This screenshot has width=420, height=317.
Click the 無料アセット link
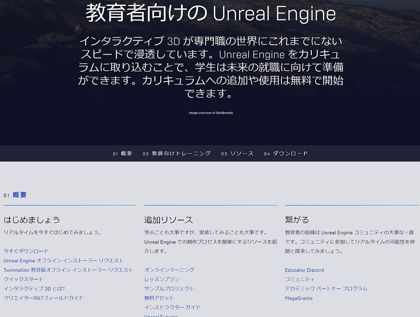point(159,298)
